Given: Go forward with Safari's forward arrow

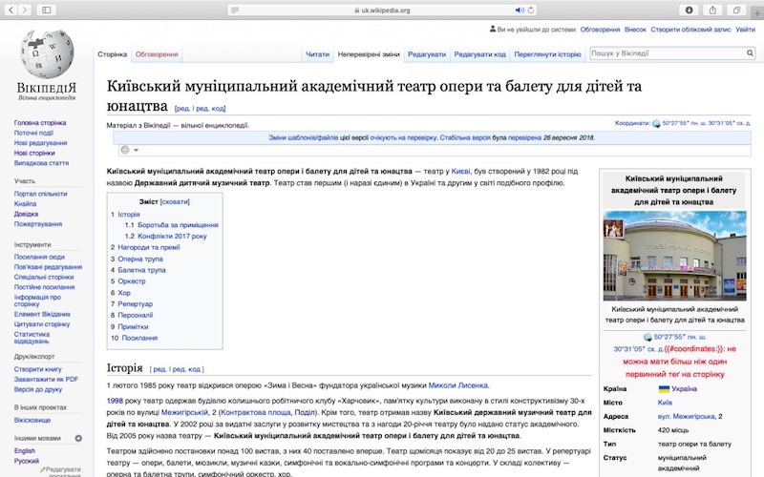Looking at the screenshot, I should click(25, 10).
